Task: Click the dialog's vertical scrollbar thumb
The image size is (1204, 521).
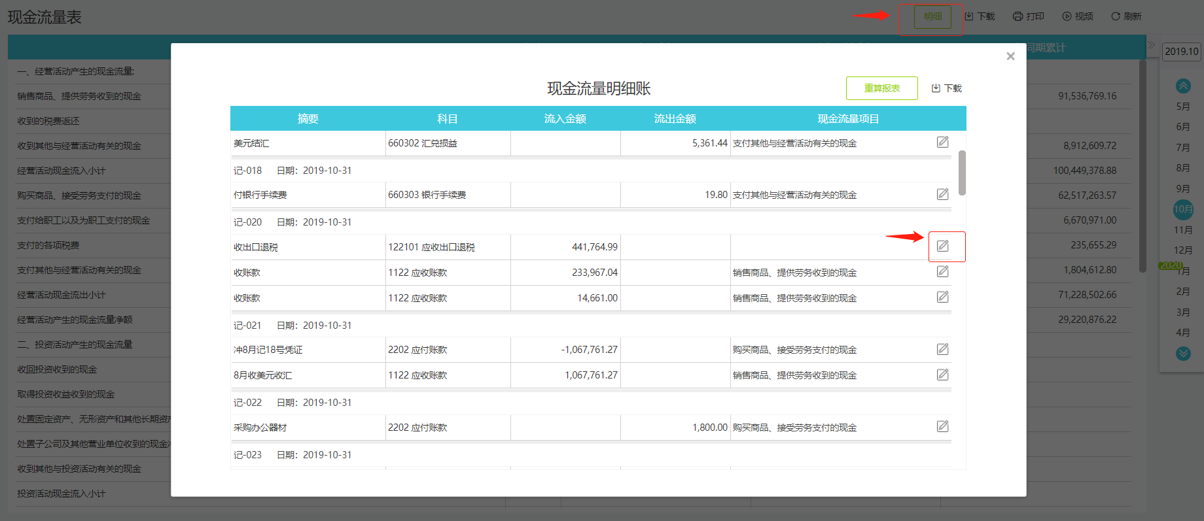Action: tap(962, 173)
